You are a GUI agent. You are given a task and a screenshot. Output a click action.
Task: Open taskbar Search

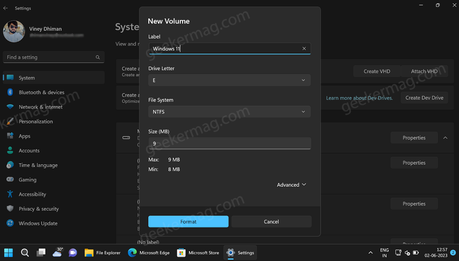click(x=25, y=253)
